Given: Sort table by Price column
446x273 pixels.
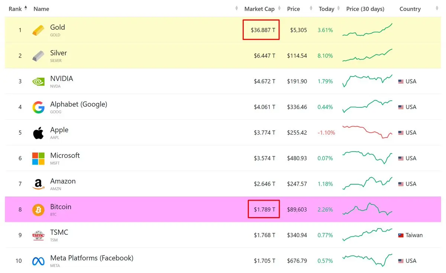Looking at the screenshot, I should (293, 9).
